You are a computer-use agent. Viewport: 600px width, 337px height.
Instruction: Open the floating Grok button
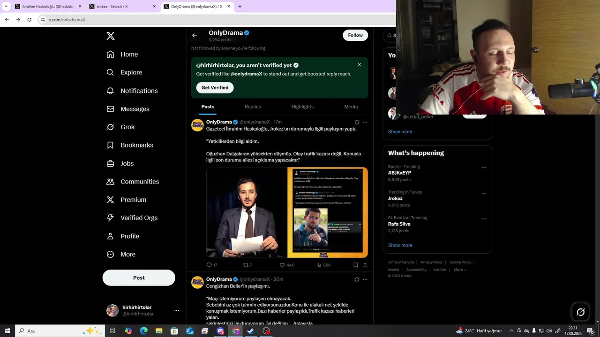tap(580, 312)
